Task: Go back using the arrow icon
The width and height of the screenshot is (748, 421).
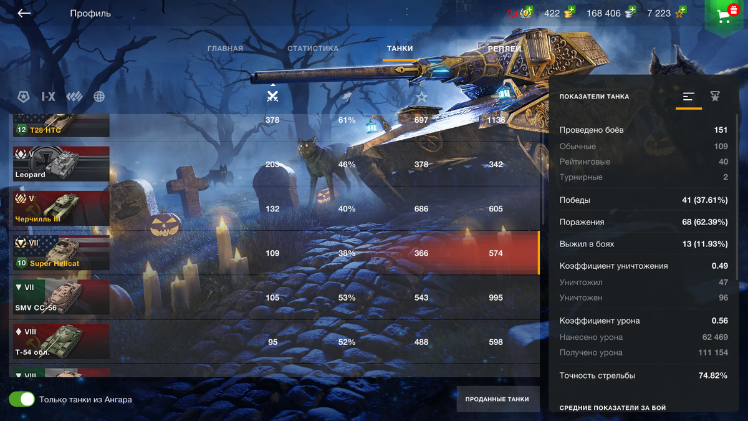Action: pos(24,13)
